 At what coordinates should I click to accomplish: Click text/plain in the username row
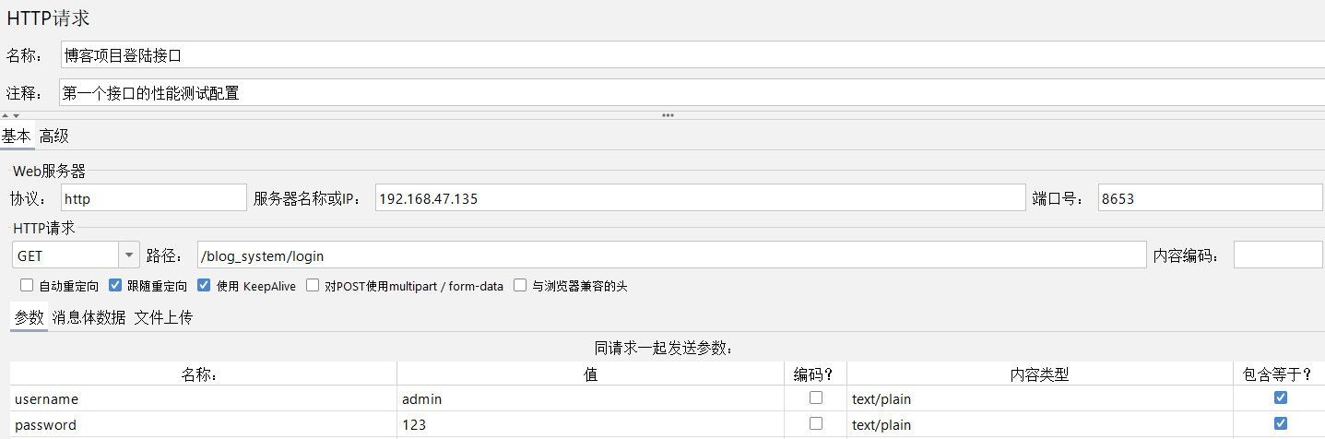pos(1040,398)
